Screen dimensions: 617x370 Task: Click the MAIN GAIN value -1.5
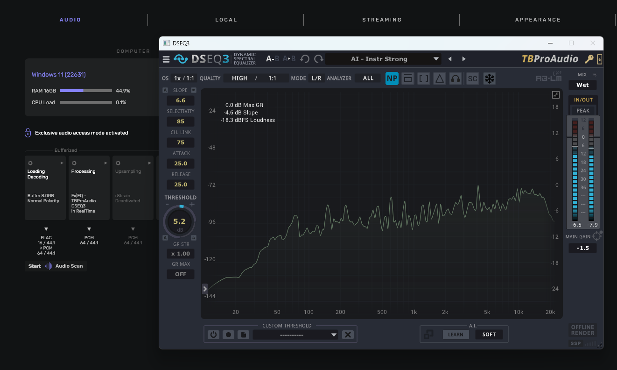point(583,248)
